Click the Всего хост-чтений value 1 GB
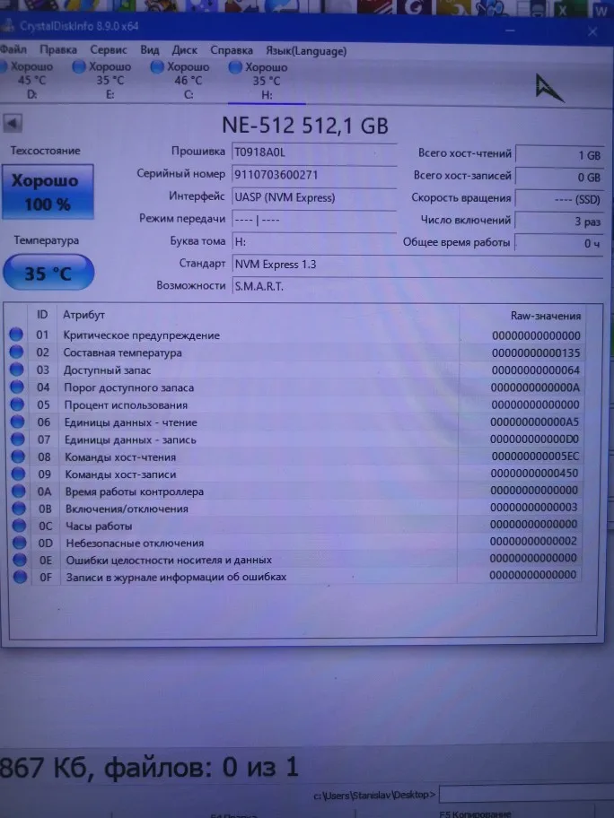The image size is (614, 818). pos(560,155)
